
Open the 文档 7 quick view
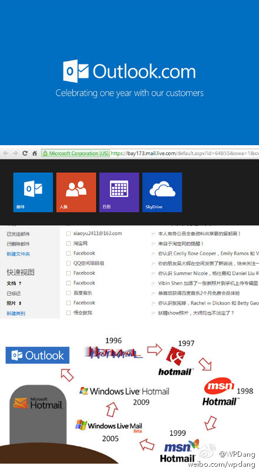click(x=14, y=283)
